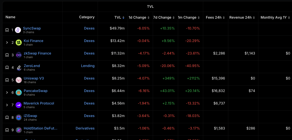The height and width of the screenshot is (140, 292).
Task: Expand Maverick Protocol child rows
Action: pos(7,105)
